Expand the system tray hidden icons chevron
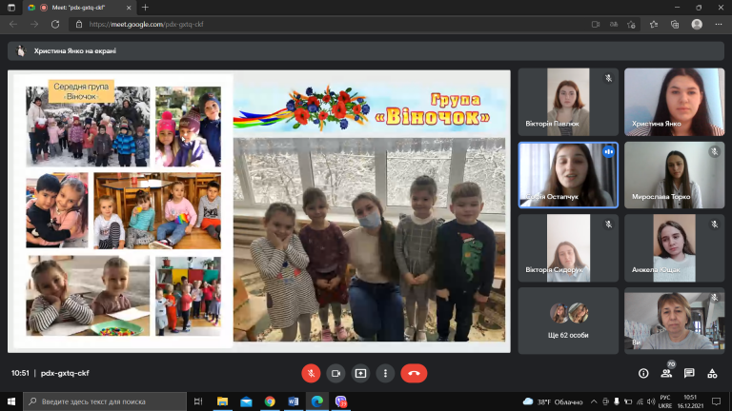Viewport: 732px width, 411px height. click(594, 401)
